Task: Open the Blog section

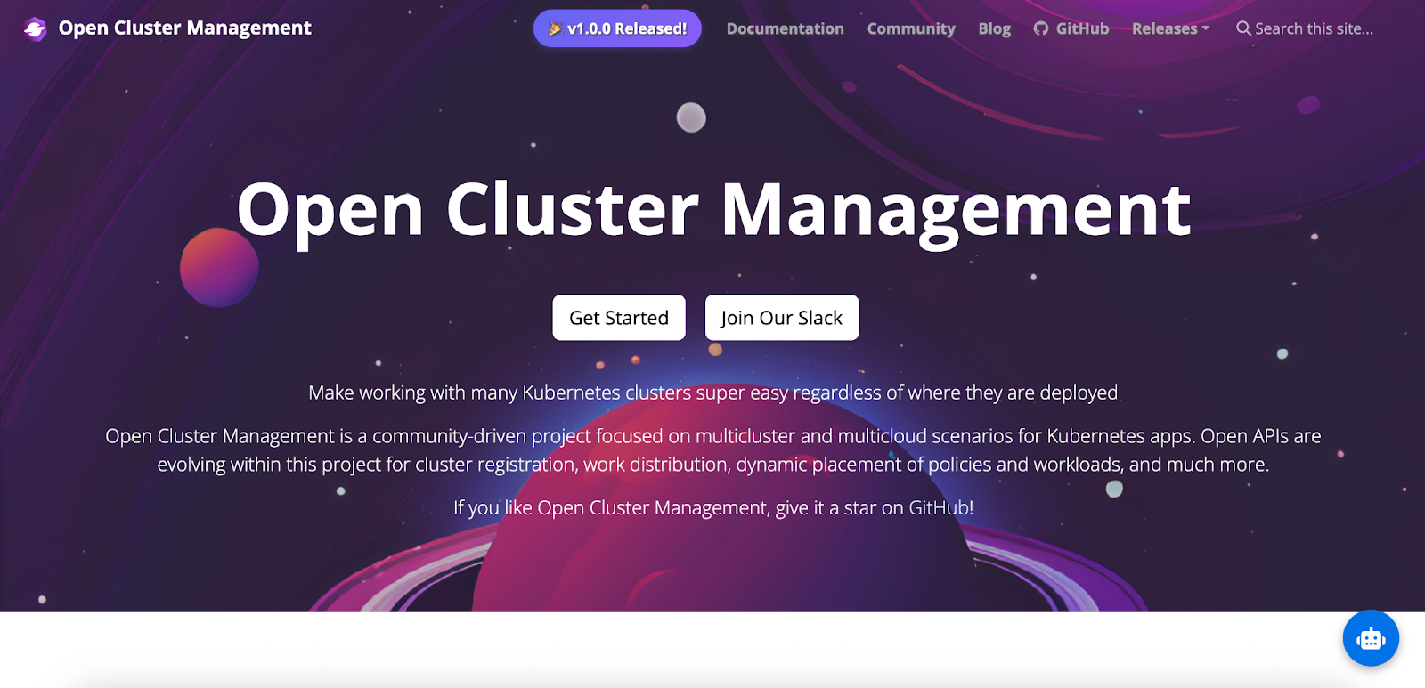Action: tap(994, 28)
